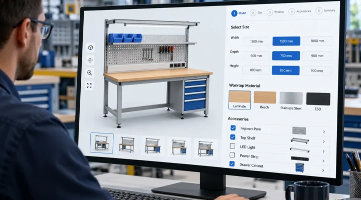Set depth to 900 mm
This screenshot has width=361, height=200.
[317, 56]
